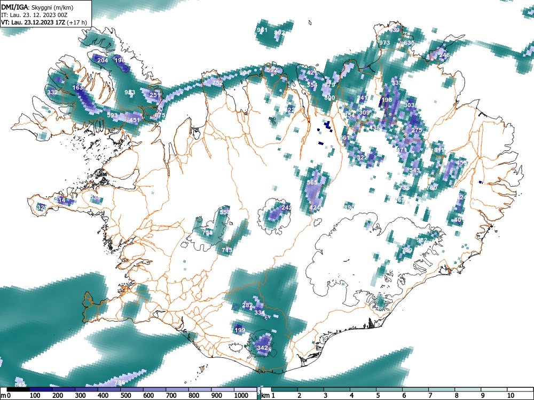The image size is (534, 400).
Task: Click the visibility value 275
Action: click(417, 130)
